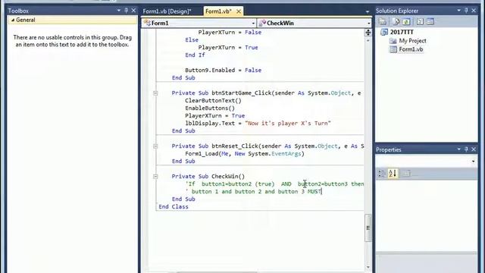The width and height of the screenshot is (485, 273).
Task: Click the 'Button9.Enabled = False' code line
Action: [x=223, y=71]
